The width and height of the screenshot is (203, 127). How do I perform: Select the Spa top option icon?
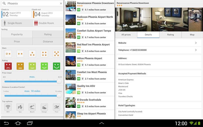20,107
